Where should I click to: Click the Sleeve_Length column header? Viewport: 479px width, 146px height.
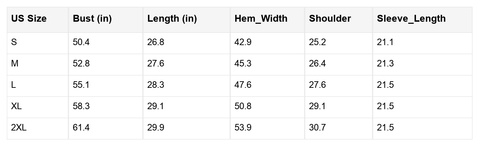point(411,19)
